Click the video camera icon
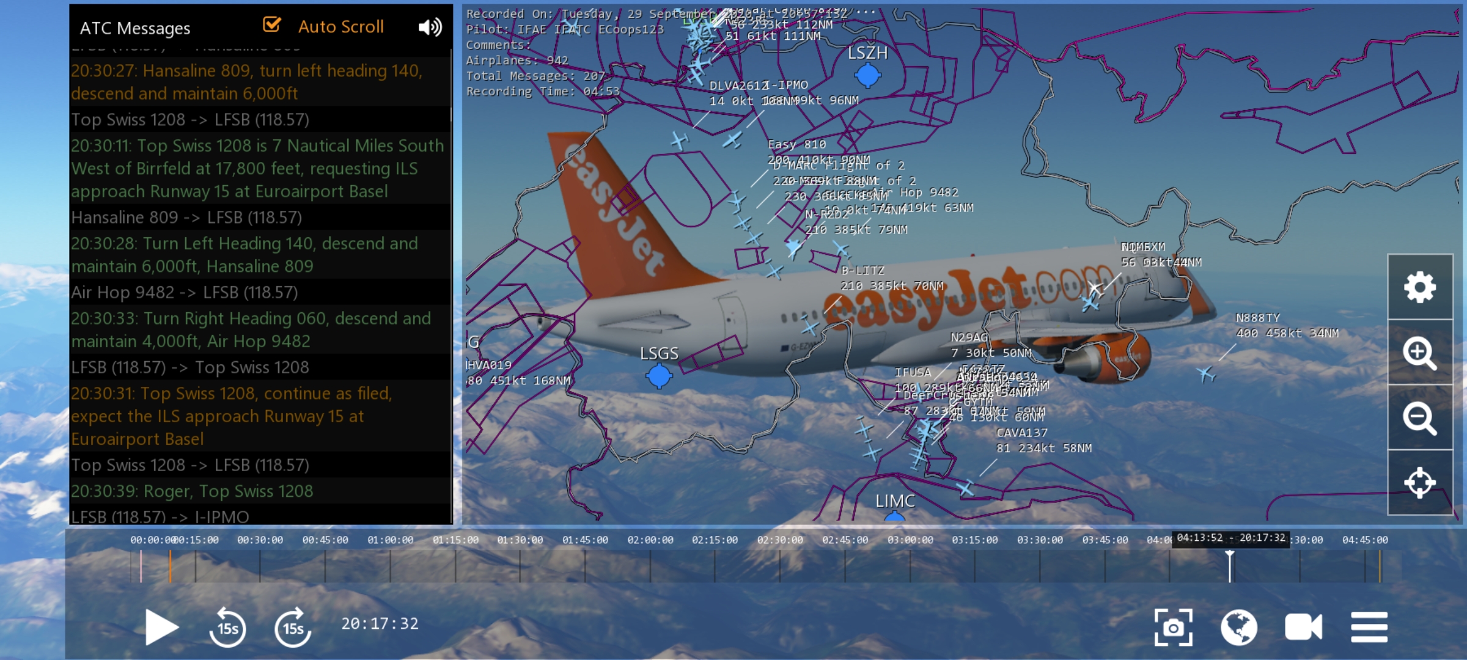The height and width of the screenshot is (660, 1467). (x=1303, y=627)
